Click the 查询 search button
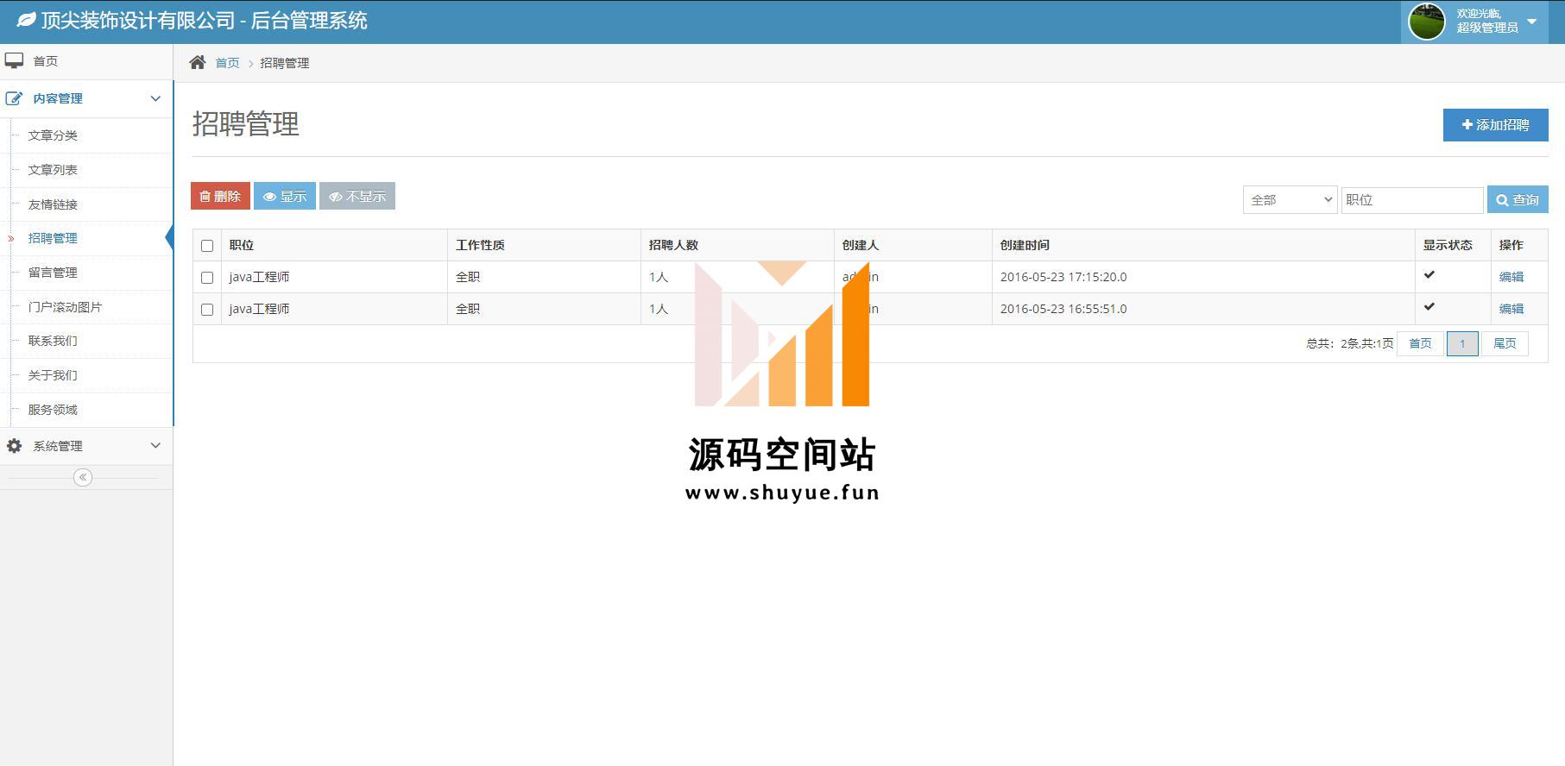 [1517, 200]
